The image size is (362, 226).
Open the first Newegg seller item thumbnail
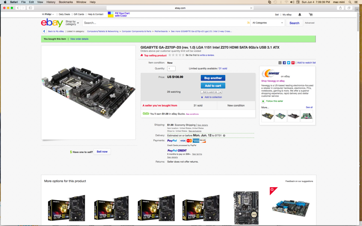[268, 116]
